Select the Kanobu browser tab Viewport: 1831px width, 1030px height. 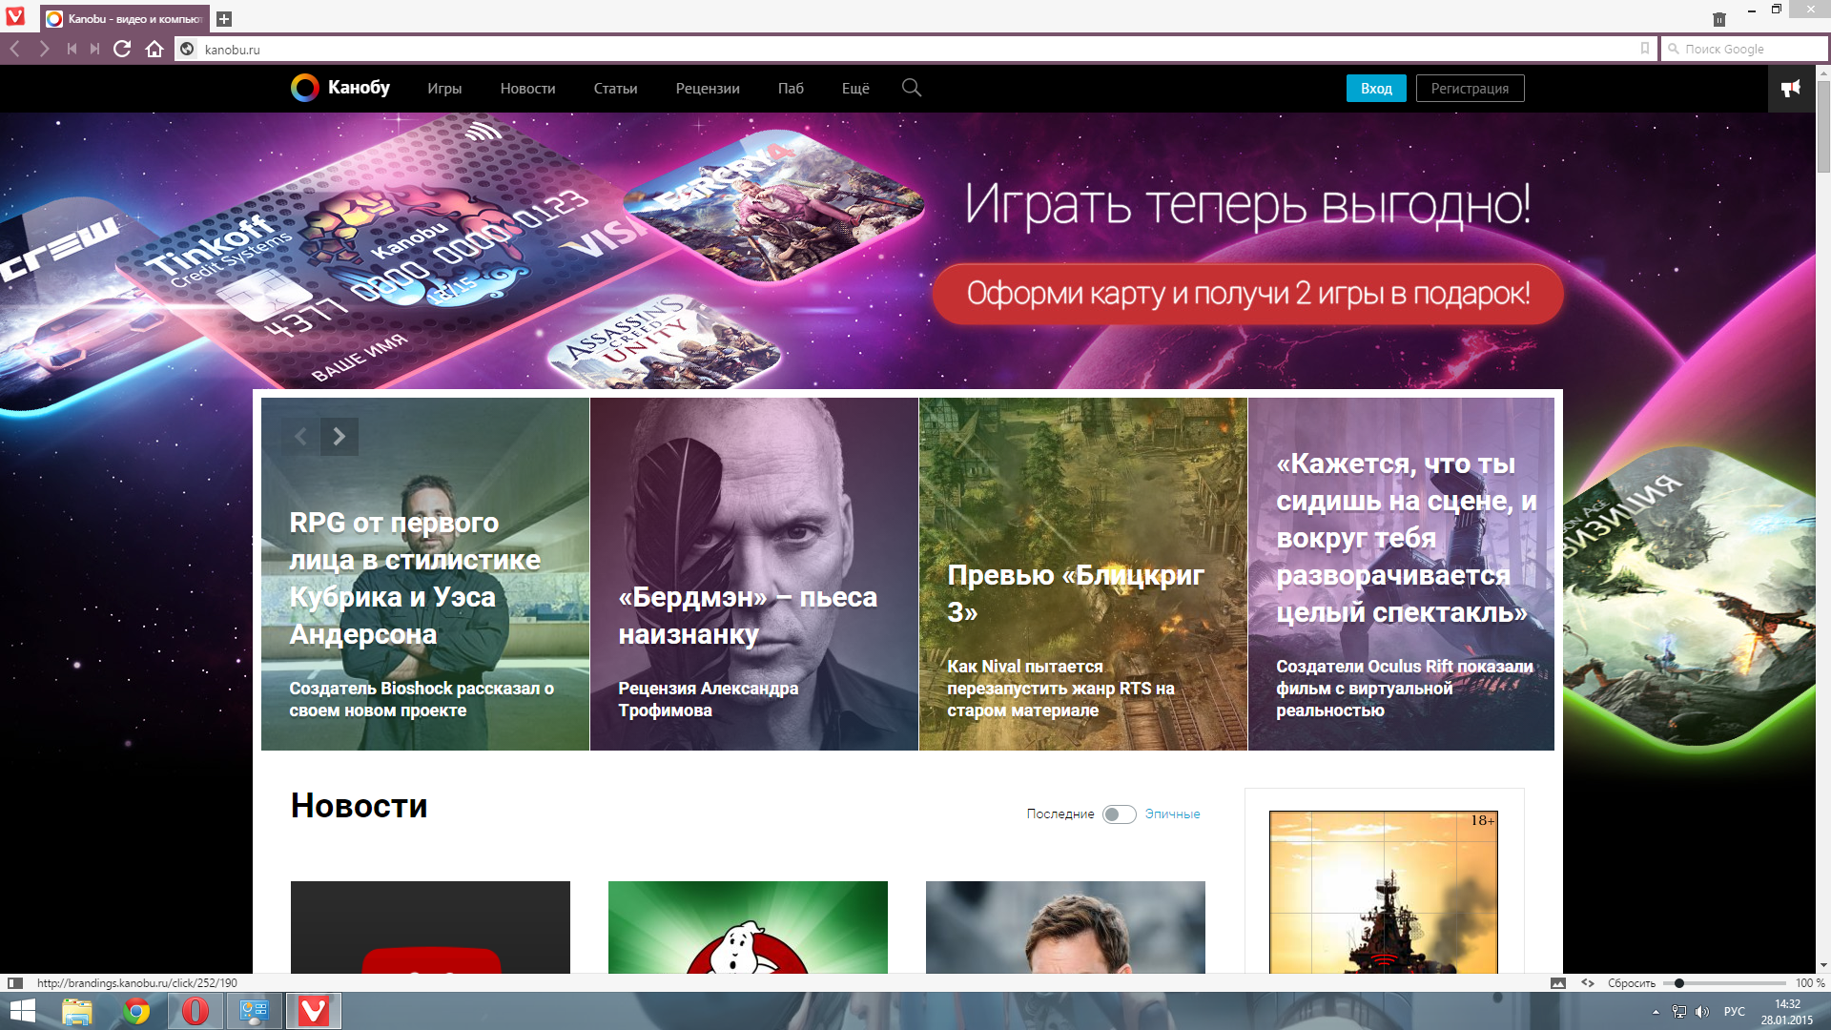pyautogui.click(x=125, y=19)
